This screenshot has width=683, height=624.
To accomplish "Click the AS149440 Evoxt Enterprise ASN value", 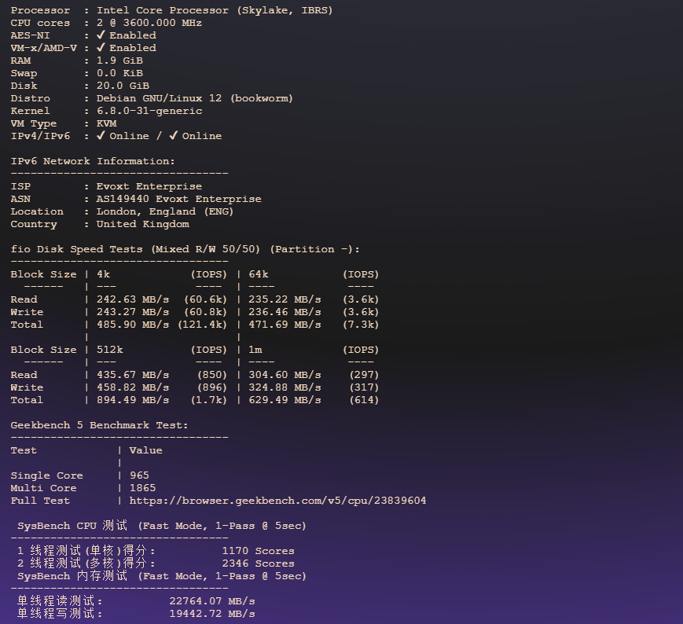I will 178,199.
